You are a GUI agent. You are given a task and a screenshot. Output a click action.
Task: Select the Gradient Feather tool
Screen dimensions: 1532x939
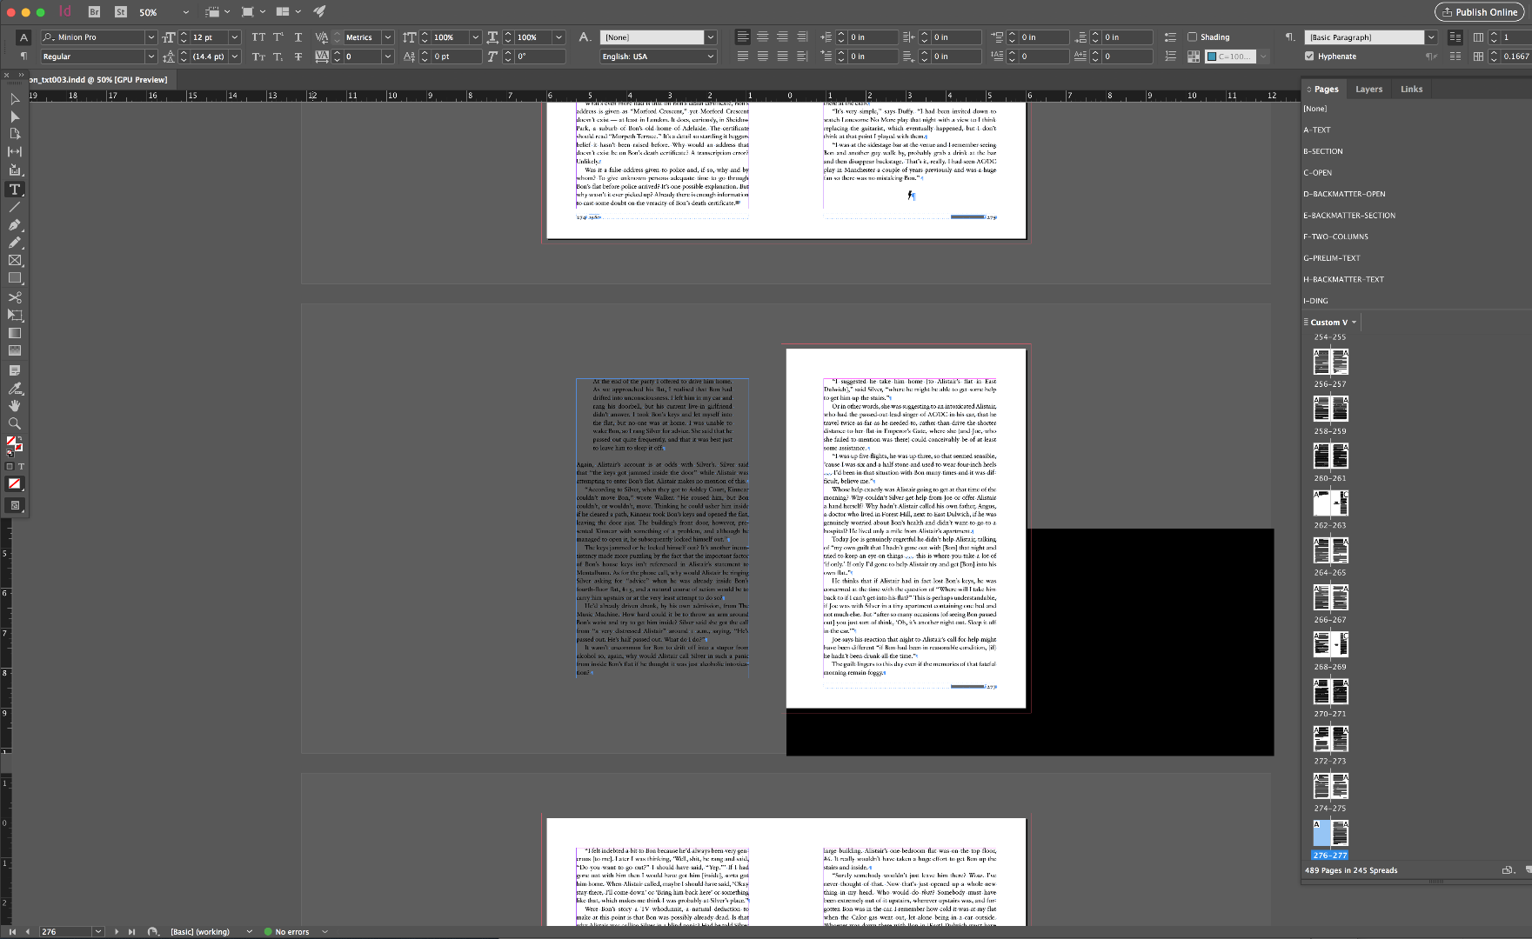click(15, 350)
